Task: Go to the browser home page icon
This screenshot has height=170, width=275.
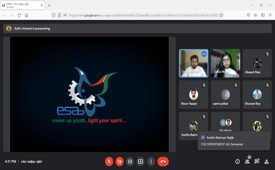Action: point(26,15)
